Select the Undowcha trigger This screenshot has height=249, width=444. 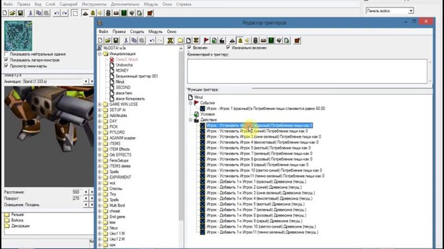coord(124,65)
